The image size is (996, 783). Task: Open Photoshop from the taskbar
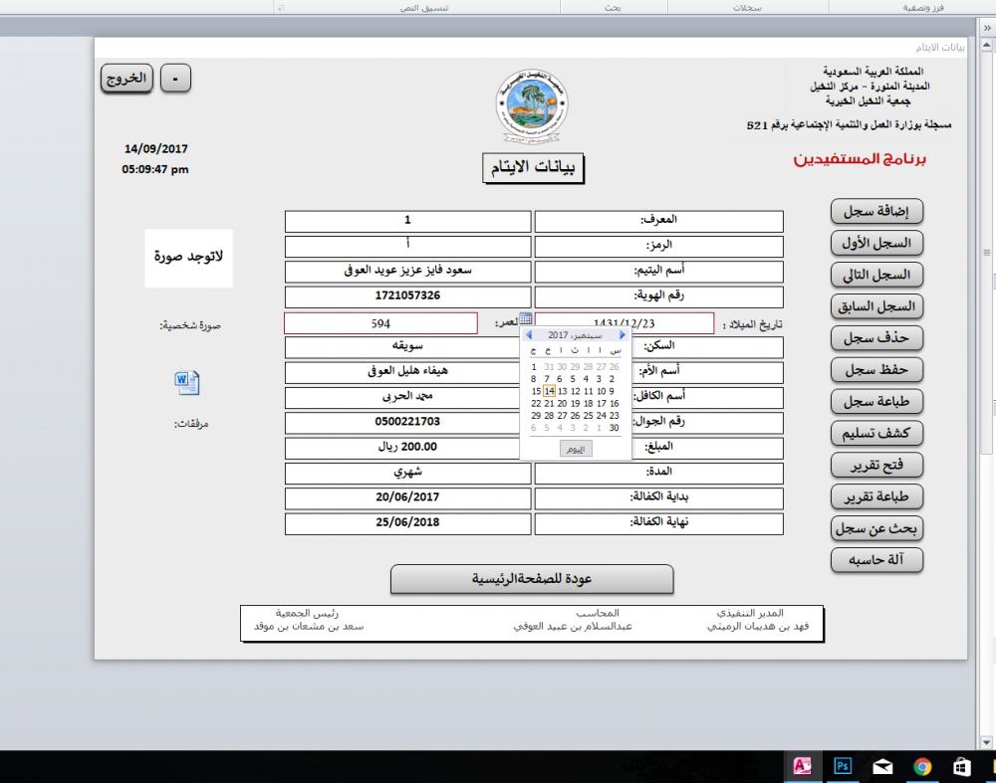click(843, 766)
